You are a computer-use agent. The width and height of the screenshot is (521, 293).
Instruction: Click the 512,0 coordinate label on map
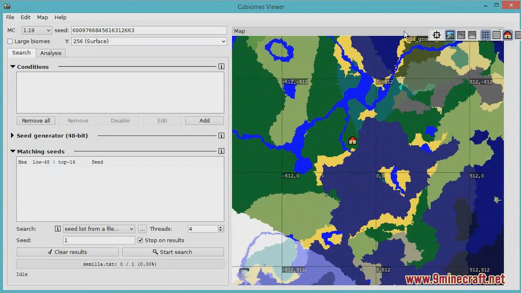click(x=477, y=176)
